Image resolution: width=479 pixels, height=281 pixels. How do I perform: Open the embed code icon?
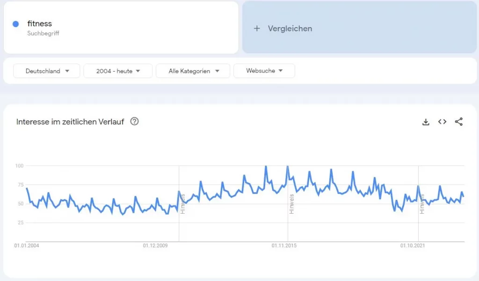pyautogui.click(x=442, y=122)
